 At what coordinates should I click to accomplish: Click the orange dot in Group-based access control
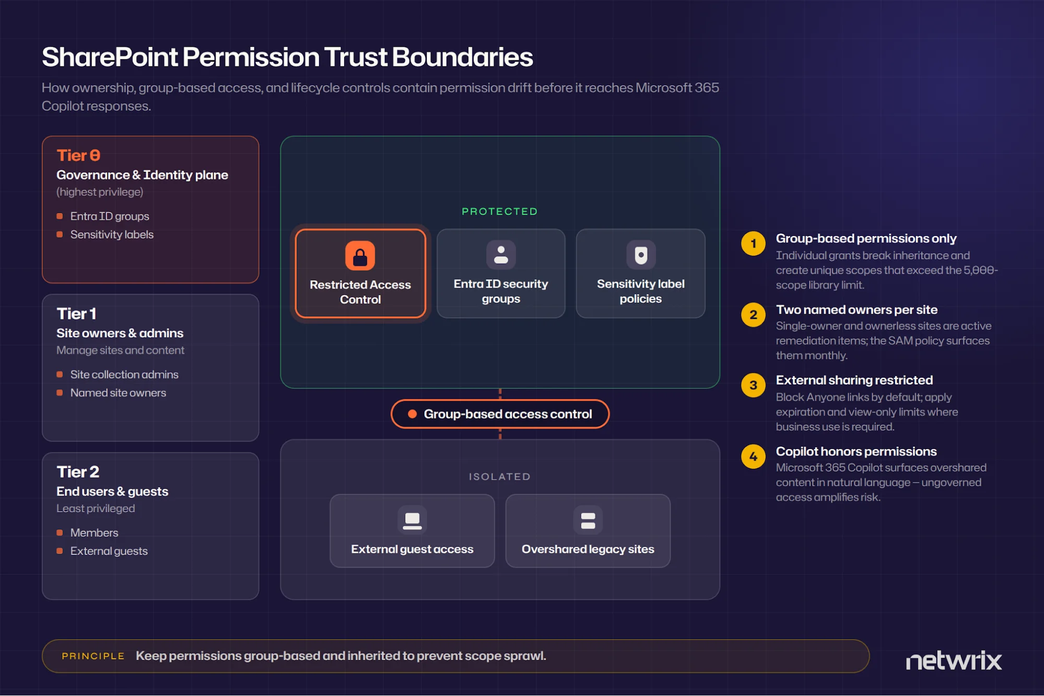tap(412, 414)
